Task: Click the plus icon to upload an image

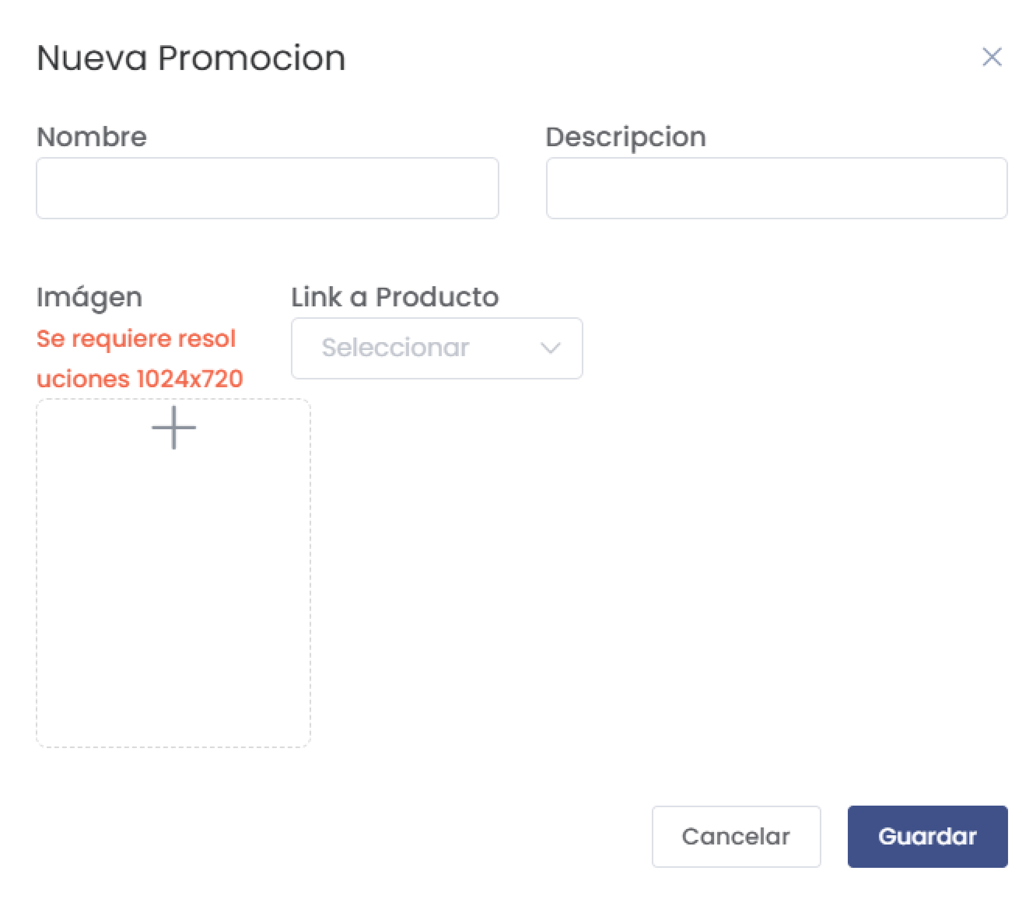Action: [173, 428]
